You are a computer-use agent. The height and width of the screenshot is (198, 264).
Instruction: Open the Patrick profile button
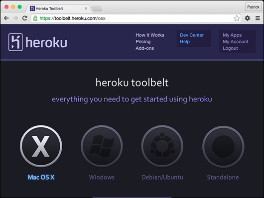click(253, 7)
